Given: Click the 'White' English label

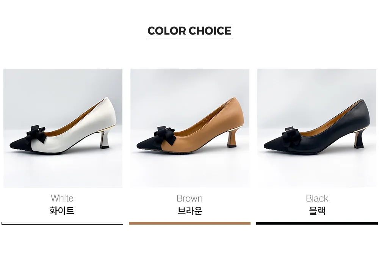Looking at the screenshot, I should tap(62, 198).
